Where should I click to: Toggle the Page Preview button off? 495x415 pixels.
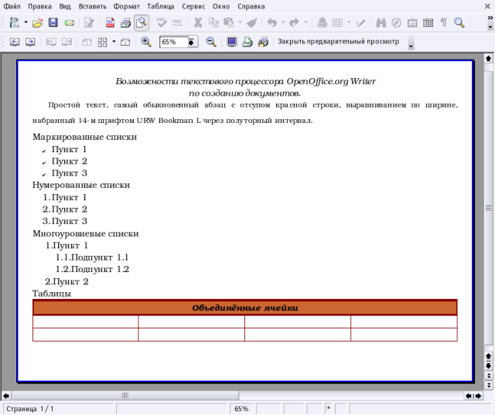coord(141,22)
